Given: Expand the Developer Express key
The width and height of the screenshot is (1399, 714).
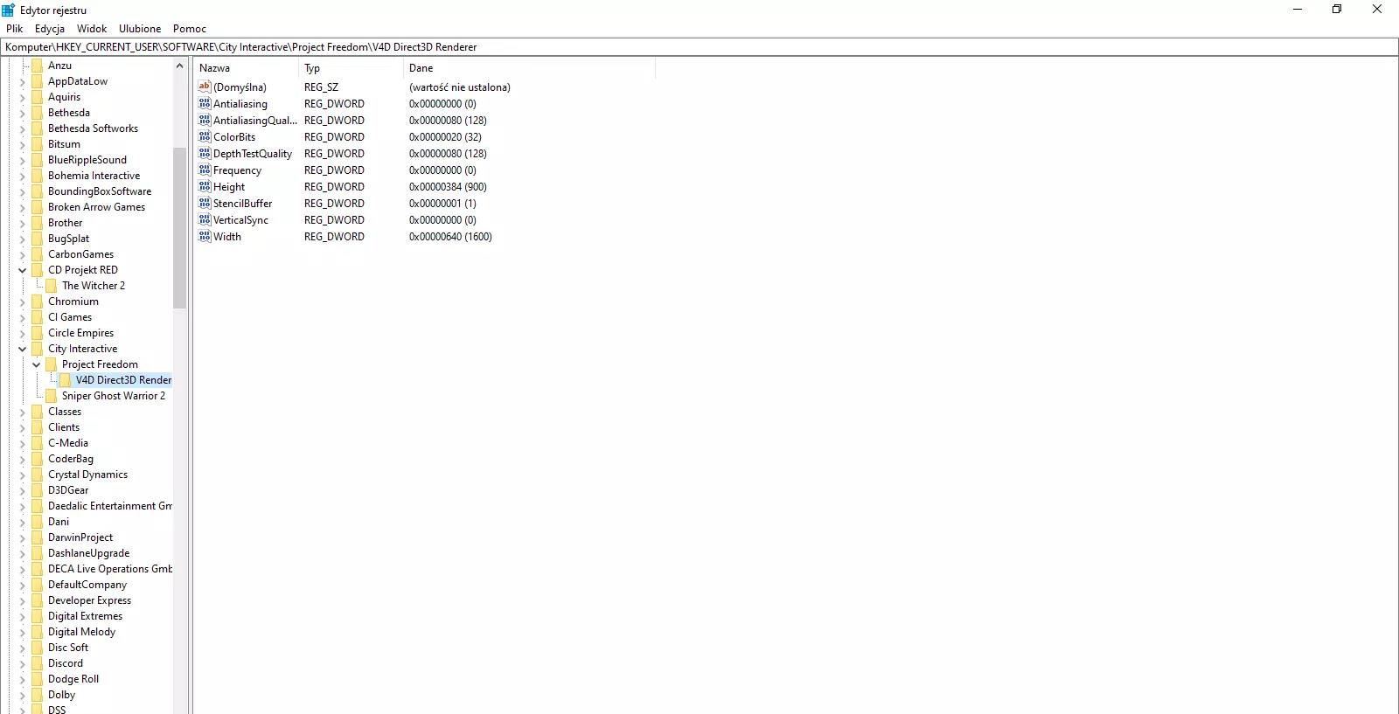Looking at the screenshot, I should (x=23, y=600).
